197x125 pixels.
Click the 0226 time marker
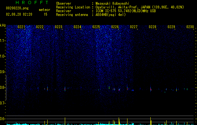115,27
